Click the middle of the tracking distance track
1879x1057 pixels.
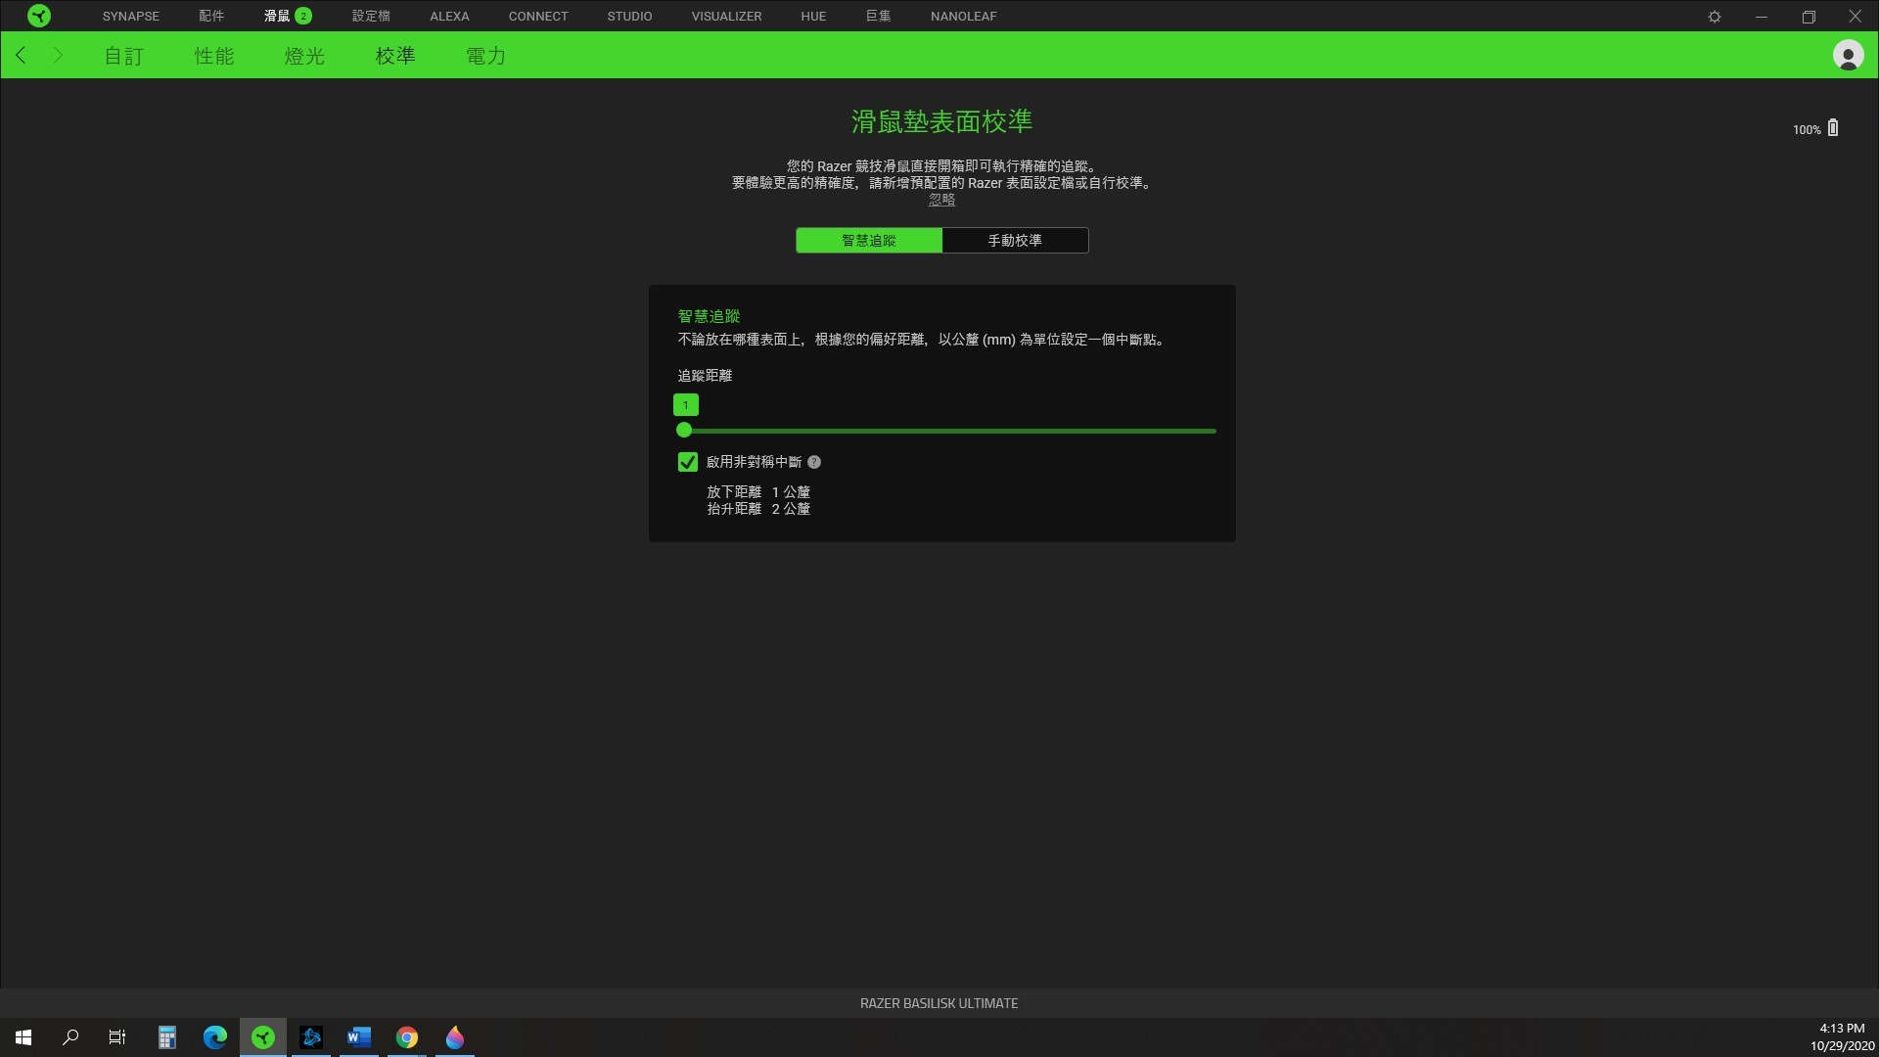click(x=946, y=431)
